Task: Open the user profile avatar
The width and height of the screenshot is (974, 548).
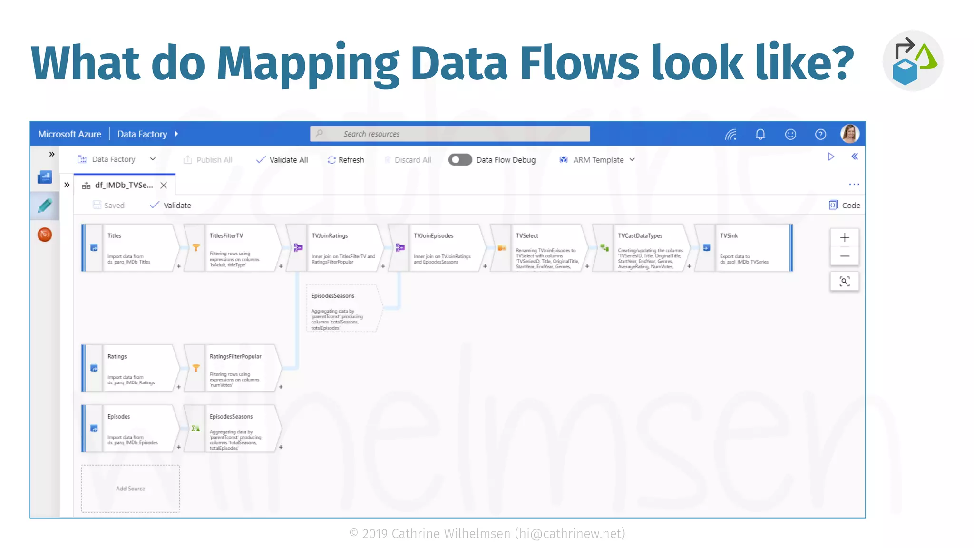Action: [850, 134]
